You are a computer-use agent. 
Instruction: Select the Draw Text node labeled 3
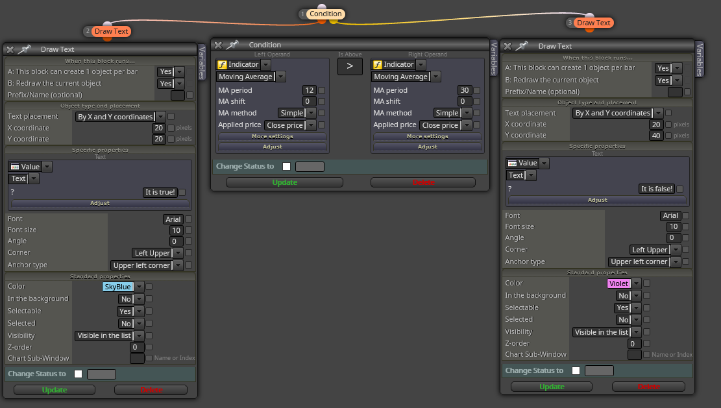pos(593,23)
